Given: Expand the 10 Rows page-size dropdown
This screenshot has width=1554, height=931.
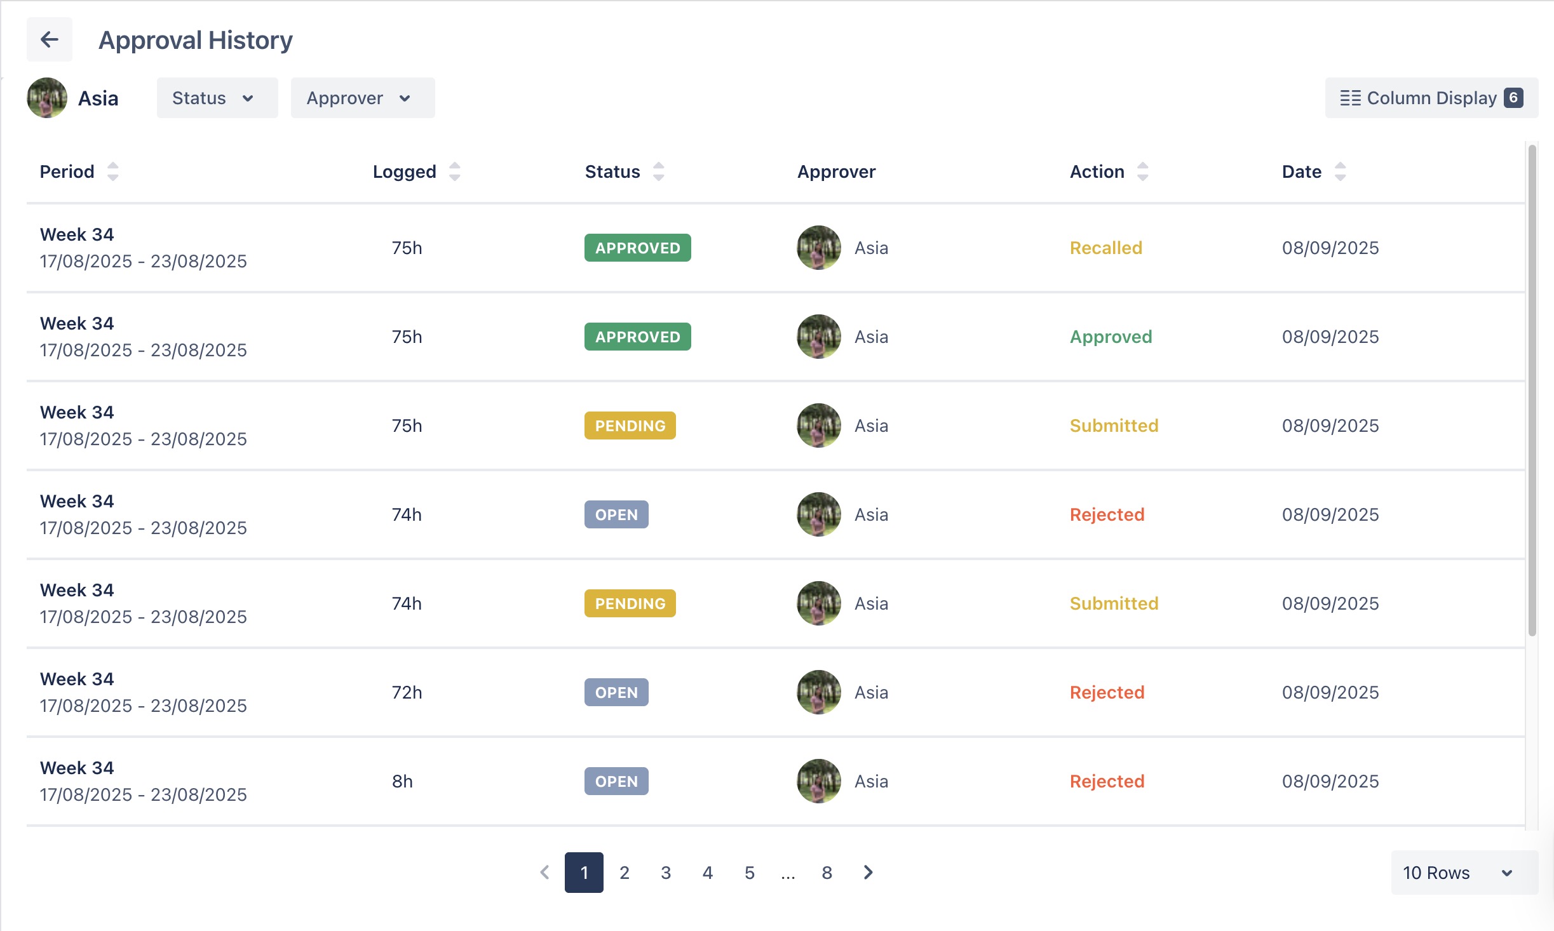Looking at the screenshot, I should click(1464, 873).
